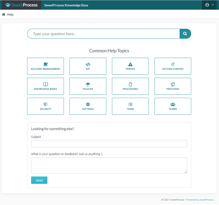The image size is (219, 205).
Task: Click the Policies umbrella icon
Action: pyautogui.click(x=88, y=84)
